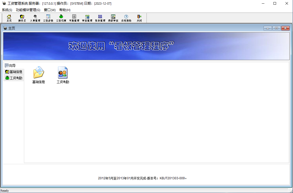This screenshot has height=193, width=293.
Task: Restore the inner 主页 child window
Action: 276,28
